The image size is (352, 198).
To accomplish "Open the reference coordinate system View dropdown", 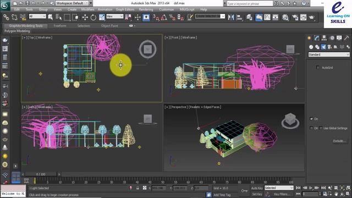I will pyautogui.click(x=115, y=16).
